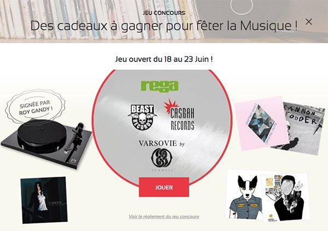Screen dimensions: 328x231
Task: Click the 'Signée par Roy Gandy' badge
Action: click(x=35, y=107)
